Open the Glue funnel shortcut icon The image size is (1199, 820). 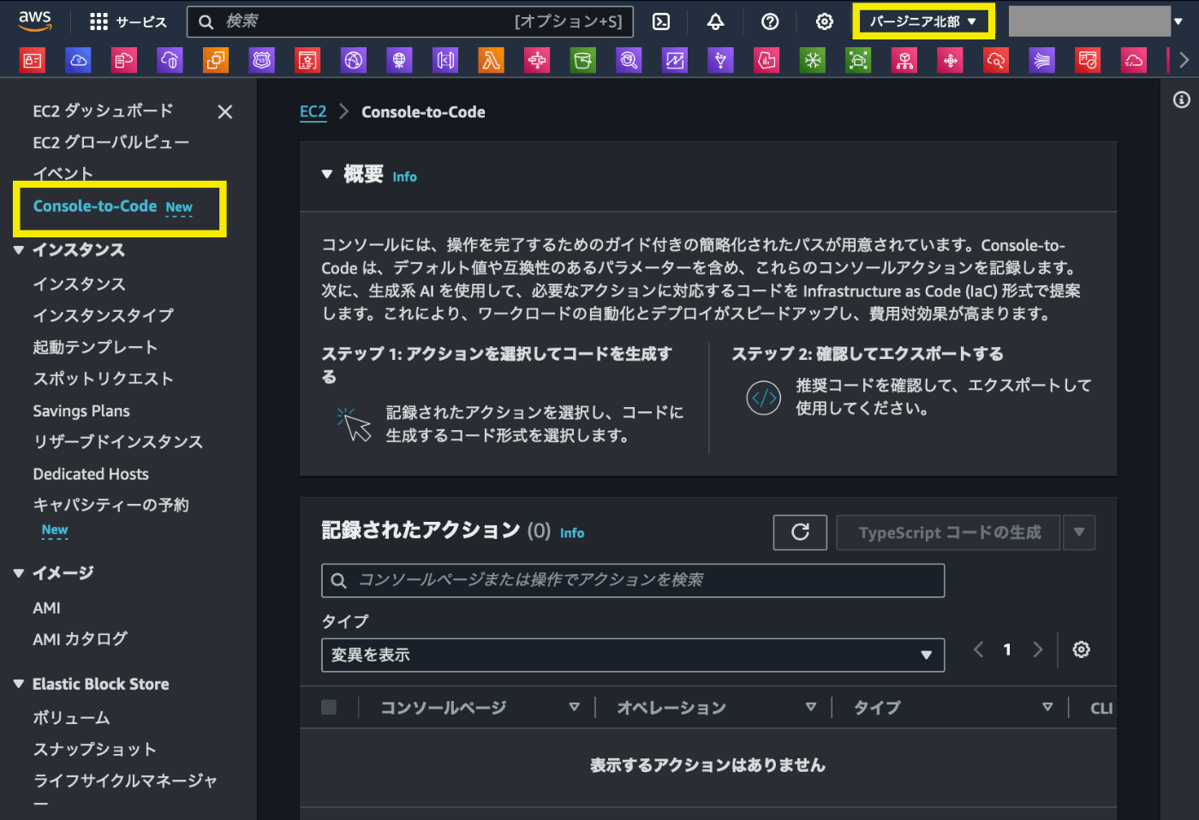pos(721,60)
